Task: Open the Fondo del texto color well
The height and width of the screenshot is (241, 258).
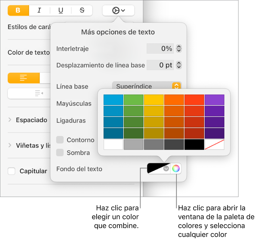Action: click(x=159, y=169)
